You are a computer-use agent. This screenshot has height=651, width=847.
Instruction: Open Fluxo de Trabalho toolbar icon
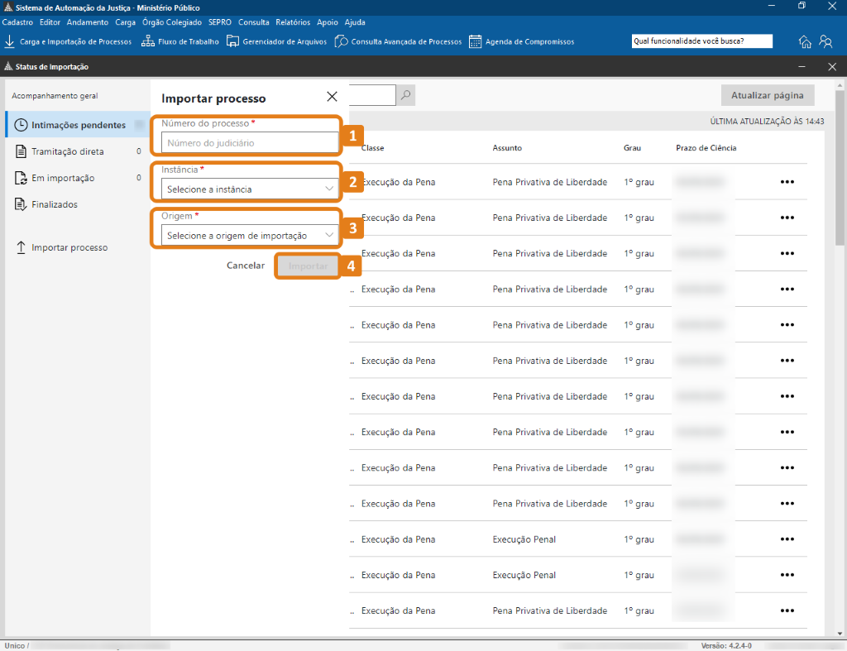pos(148,41)
